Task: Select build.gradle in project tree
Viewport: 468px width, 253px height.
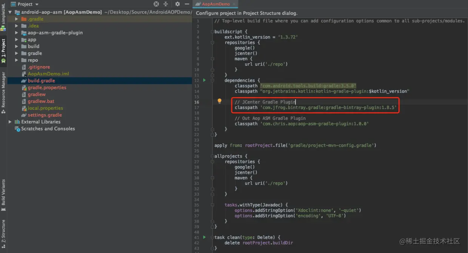Action: click(x=42, y=81)
